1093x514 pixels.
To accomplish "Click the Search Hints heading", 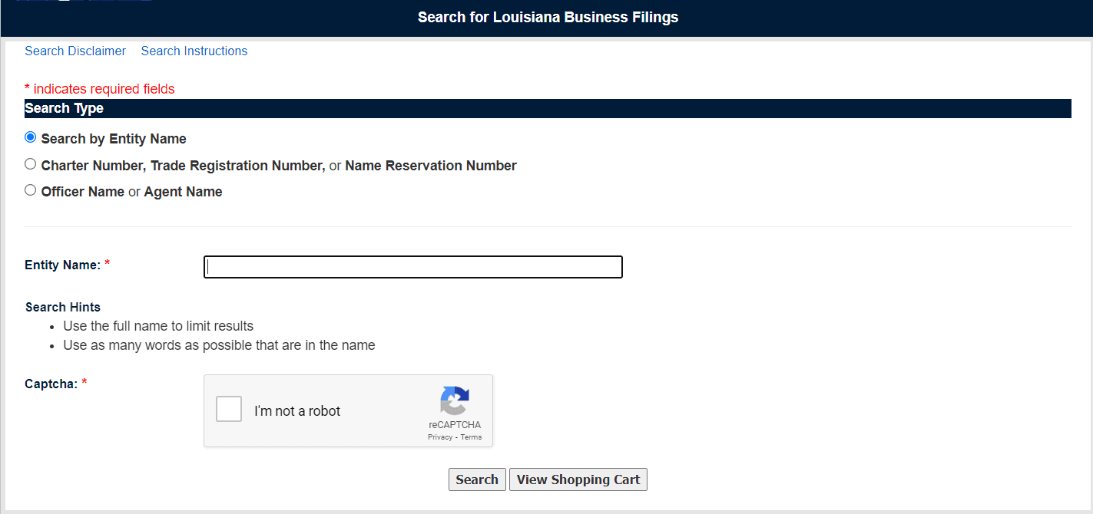I will coord(63,307).
